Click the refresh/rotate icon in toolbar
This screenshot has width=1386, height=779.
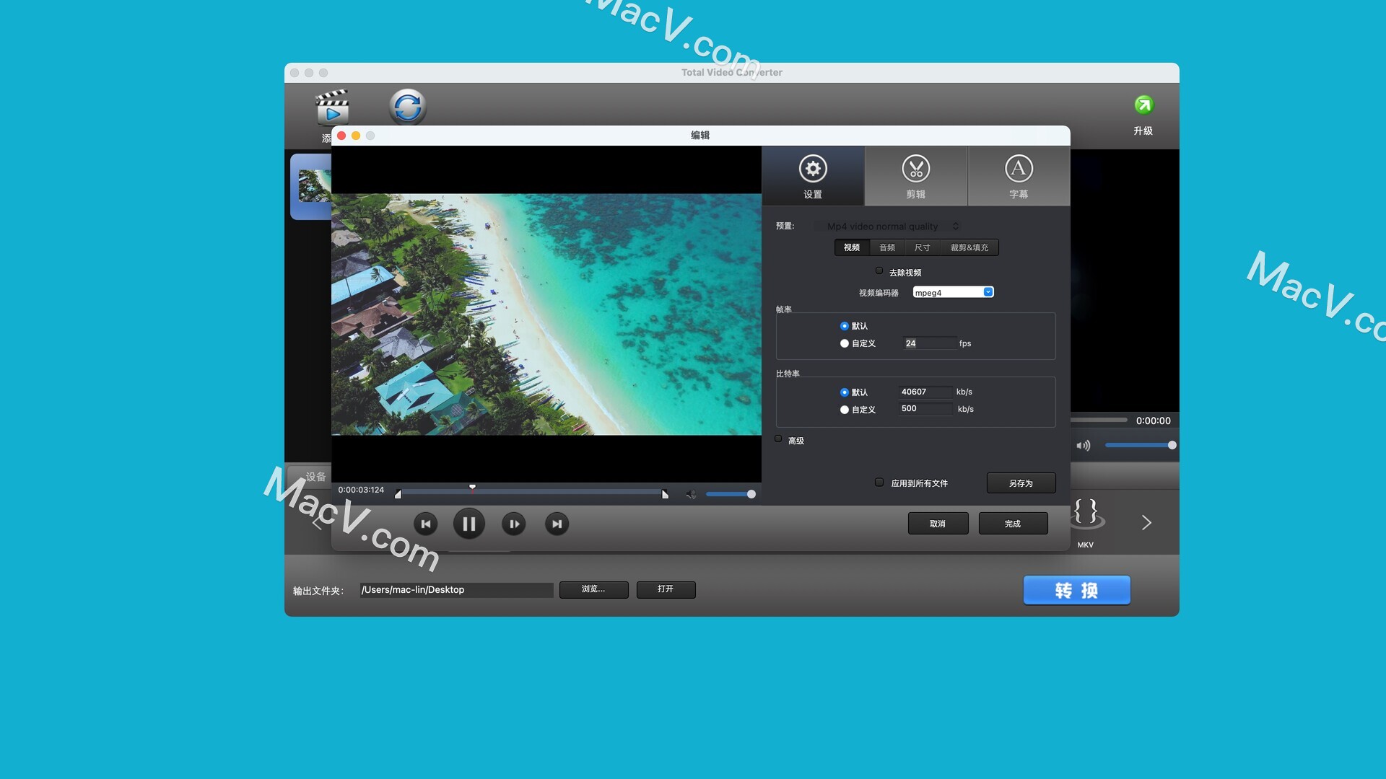pos(409,105)
